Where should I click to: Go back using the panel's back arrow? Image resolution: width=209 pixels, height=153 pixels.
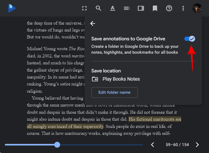93,23
